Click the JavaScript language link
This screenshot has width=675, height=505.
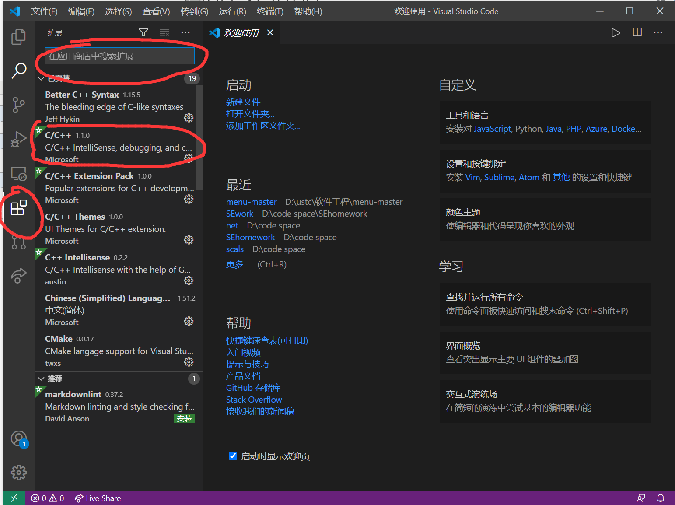coord(493,129)
